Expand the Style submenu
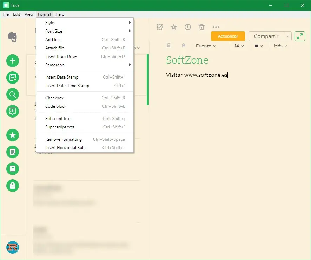The image size is (311, 260). pyautogui.click(x=85, y=22)
